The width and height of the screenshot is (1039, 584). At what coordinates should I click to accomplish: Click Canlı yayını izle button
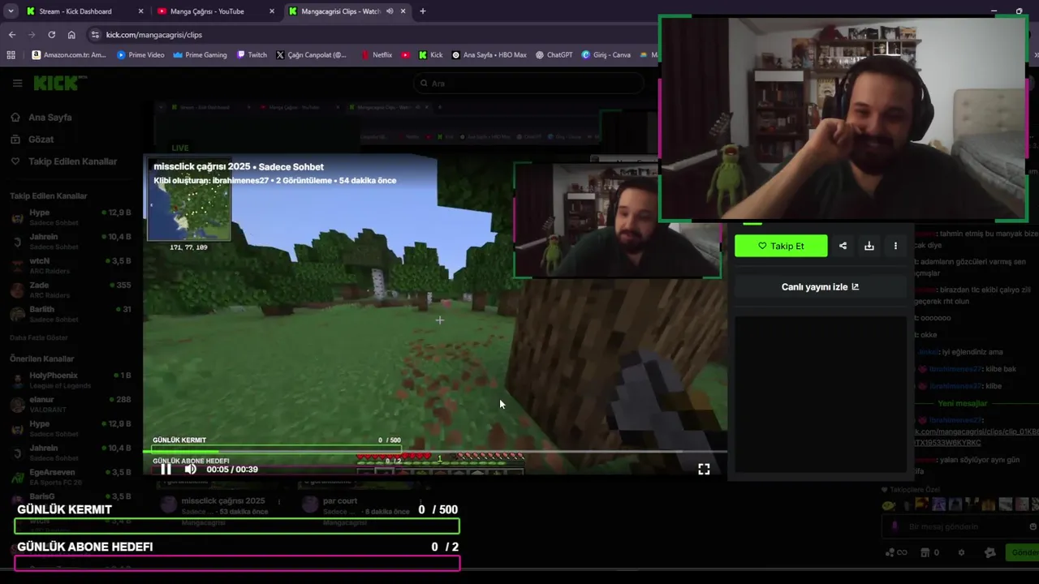pos(820,286)
